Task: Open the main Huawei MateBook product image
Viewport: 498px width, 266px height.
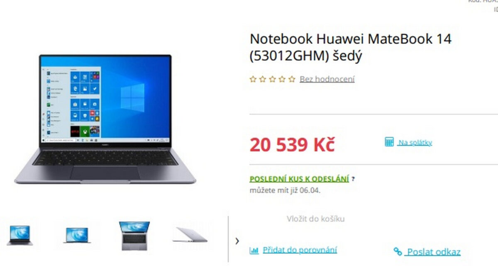Action: (105, 119)
